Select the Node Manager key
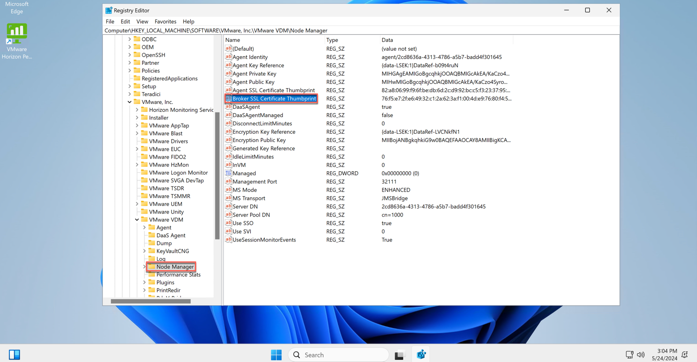Image resolution: width=697 pixels, height=362 pixels. tap(175, 267)
